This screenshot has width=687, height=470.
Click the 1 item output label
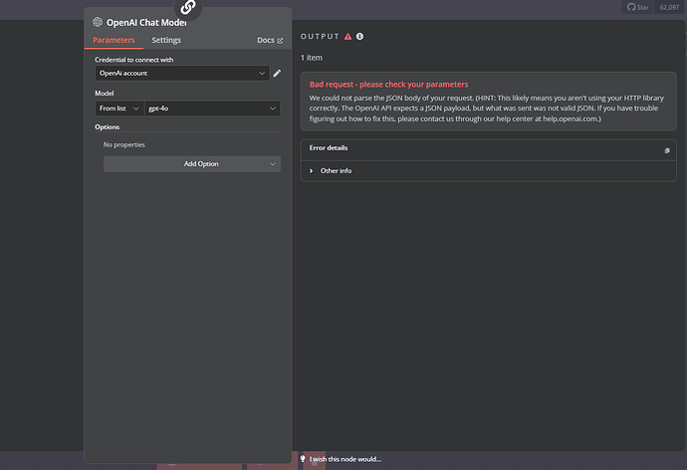point(312,58)
